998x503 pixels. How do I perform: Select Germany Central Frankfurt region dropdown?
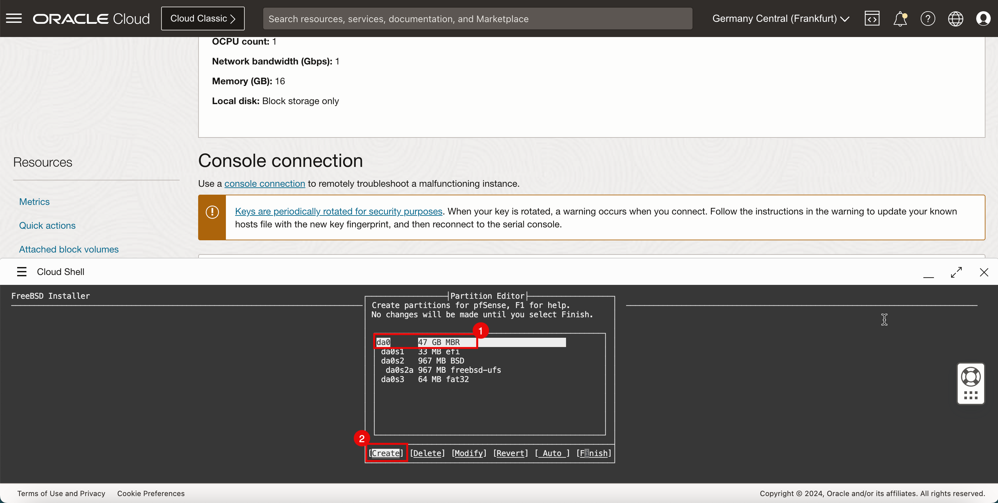780,18
